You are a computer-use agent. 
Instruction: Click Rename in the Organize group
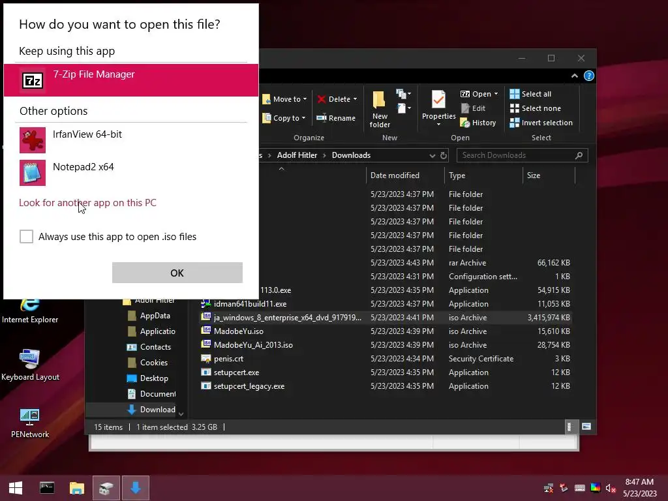[336, 118]
